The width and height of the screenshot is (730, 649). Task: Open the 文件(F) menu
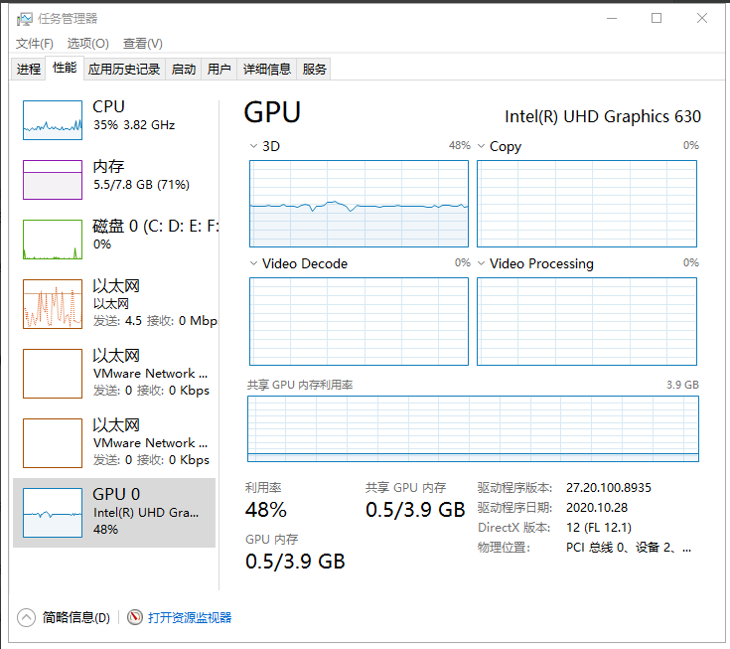pos(35,44)
